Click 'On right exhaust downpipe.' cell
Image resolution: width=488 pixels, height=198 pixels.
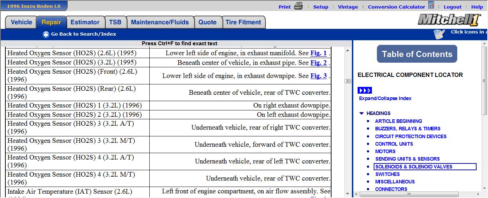[x=240, y=106]
